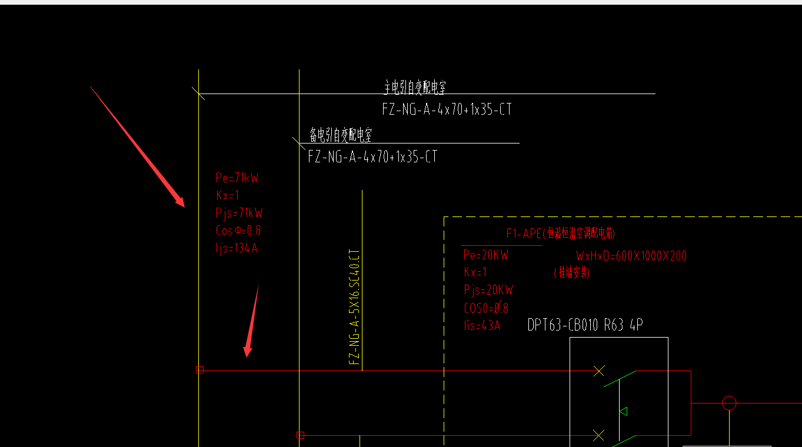
Task: Select the COS0=0.8 text
Action: point(486,308)
